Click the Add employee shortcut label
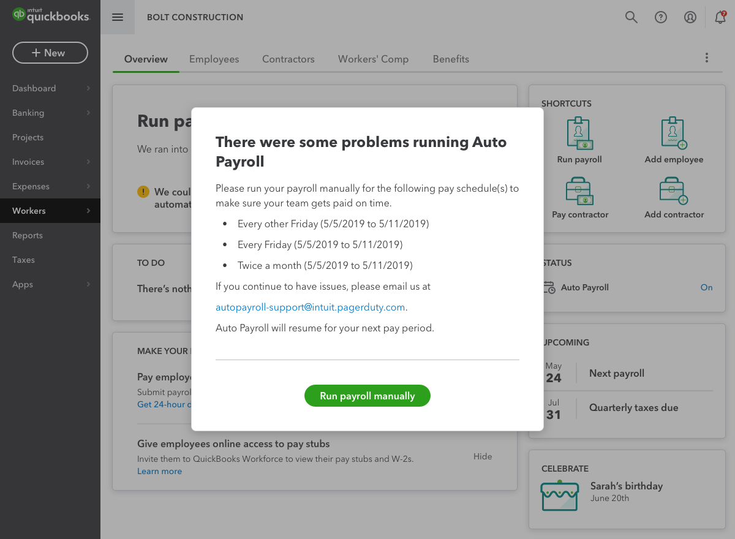 click(674, 159)
